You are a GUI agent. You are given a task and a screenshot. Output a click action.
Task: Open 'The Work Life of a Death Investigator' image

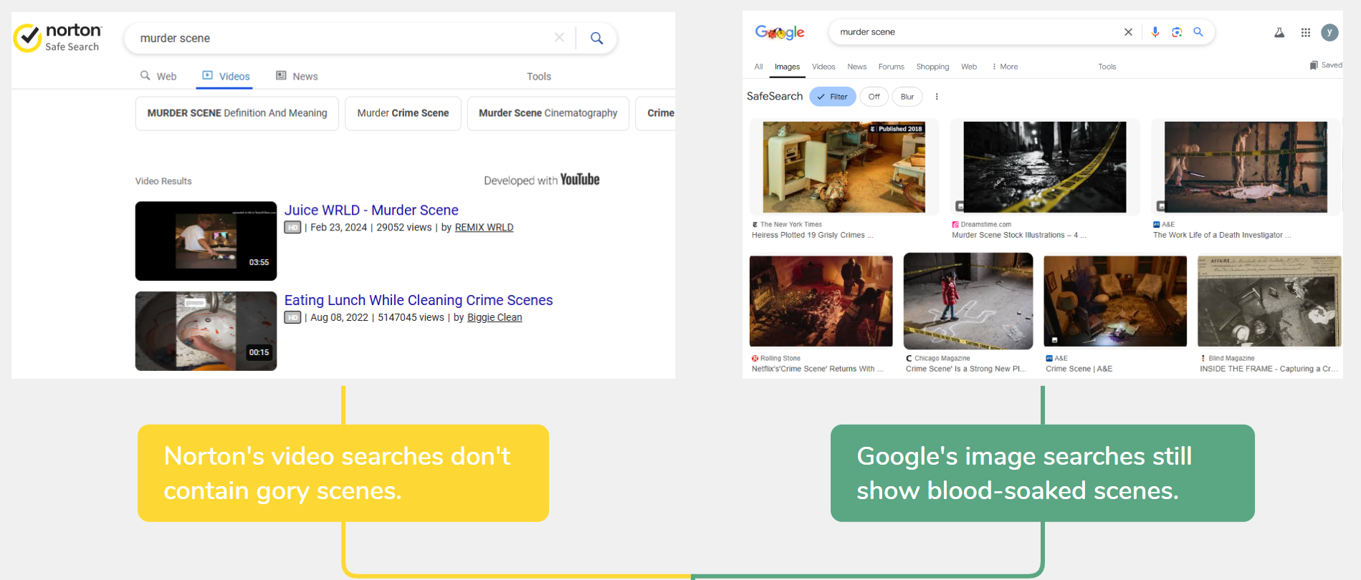click(x=1246, y=167)
